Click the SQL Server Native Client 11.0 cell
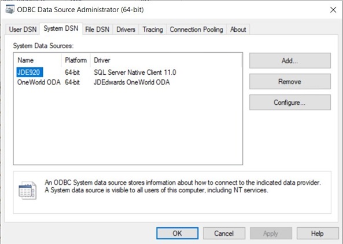343x244 pixels. (x=135, y=72)
